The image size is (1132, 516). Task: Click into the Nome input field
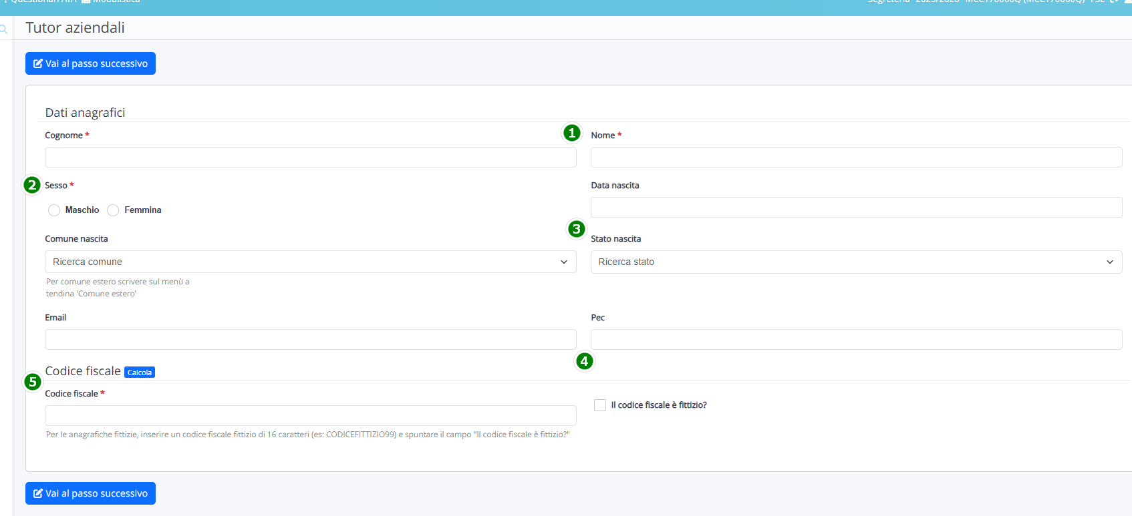[855, 158]
